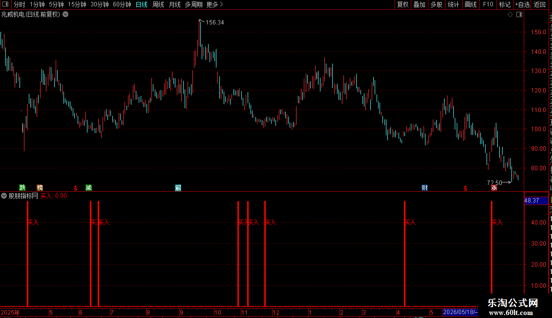Click the green 跌 info marker

click(x=22, y=187)
